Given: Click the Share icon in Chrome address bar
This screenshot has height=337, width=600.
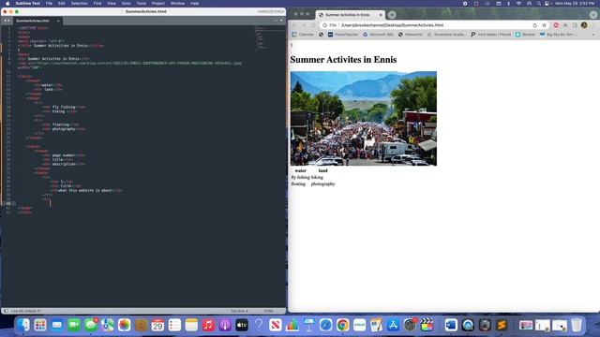Looking at the screenshot, I should tap(534, 25).
